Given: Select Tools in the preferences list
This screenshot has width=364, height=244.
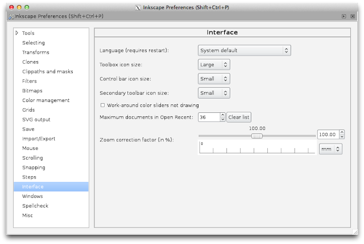Looking at the screenshot, I should tap(28, 33).
